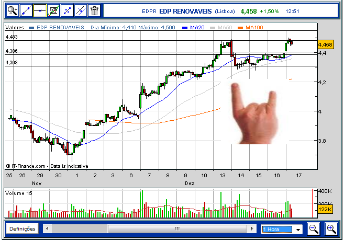
Task: Click the Dia Mínimo Máximo text
Action: [133, 28]
